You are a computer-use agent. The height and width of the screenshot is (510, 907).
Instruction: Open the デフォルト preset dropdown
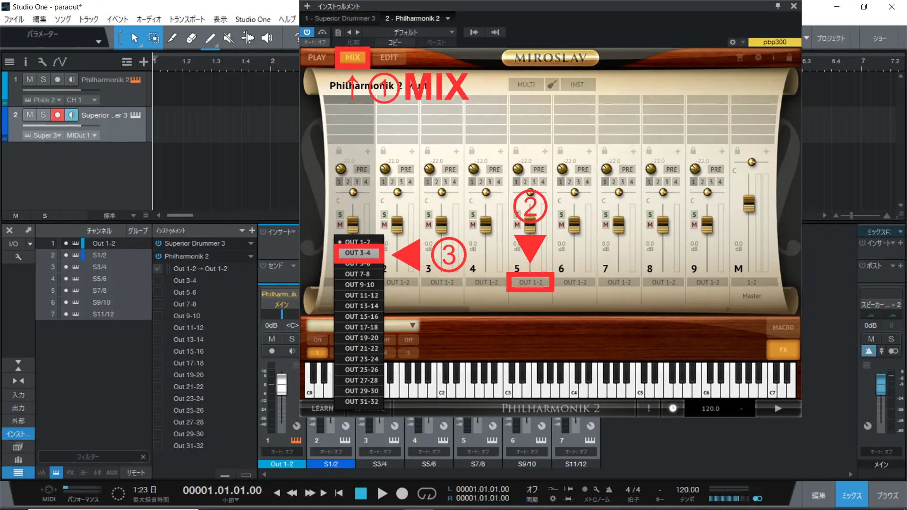coord(409,32)
